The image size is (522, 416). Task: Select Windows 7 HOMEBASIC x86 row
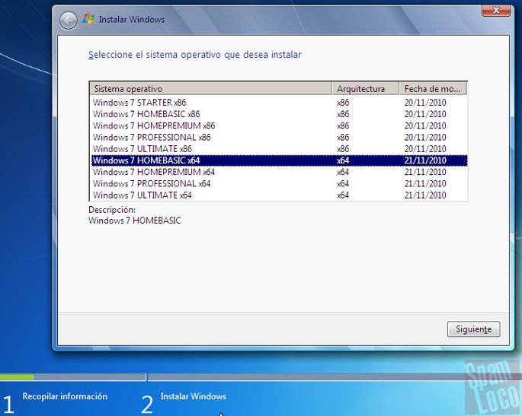click(279, 114)
